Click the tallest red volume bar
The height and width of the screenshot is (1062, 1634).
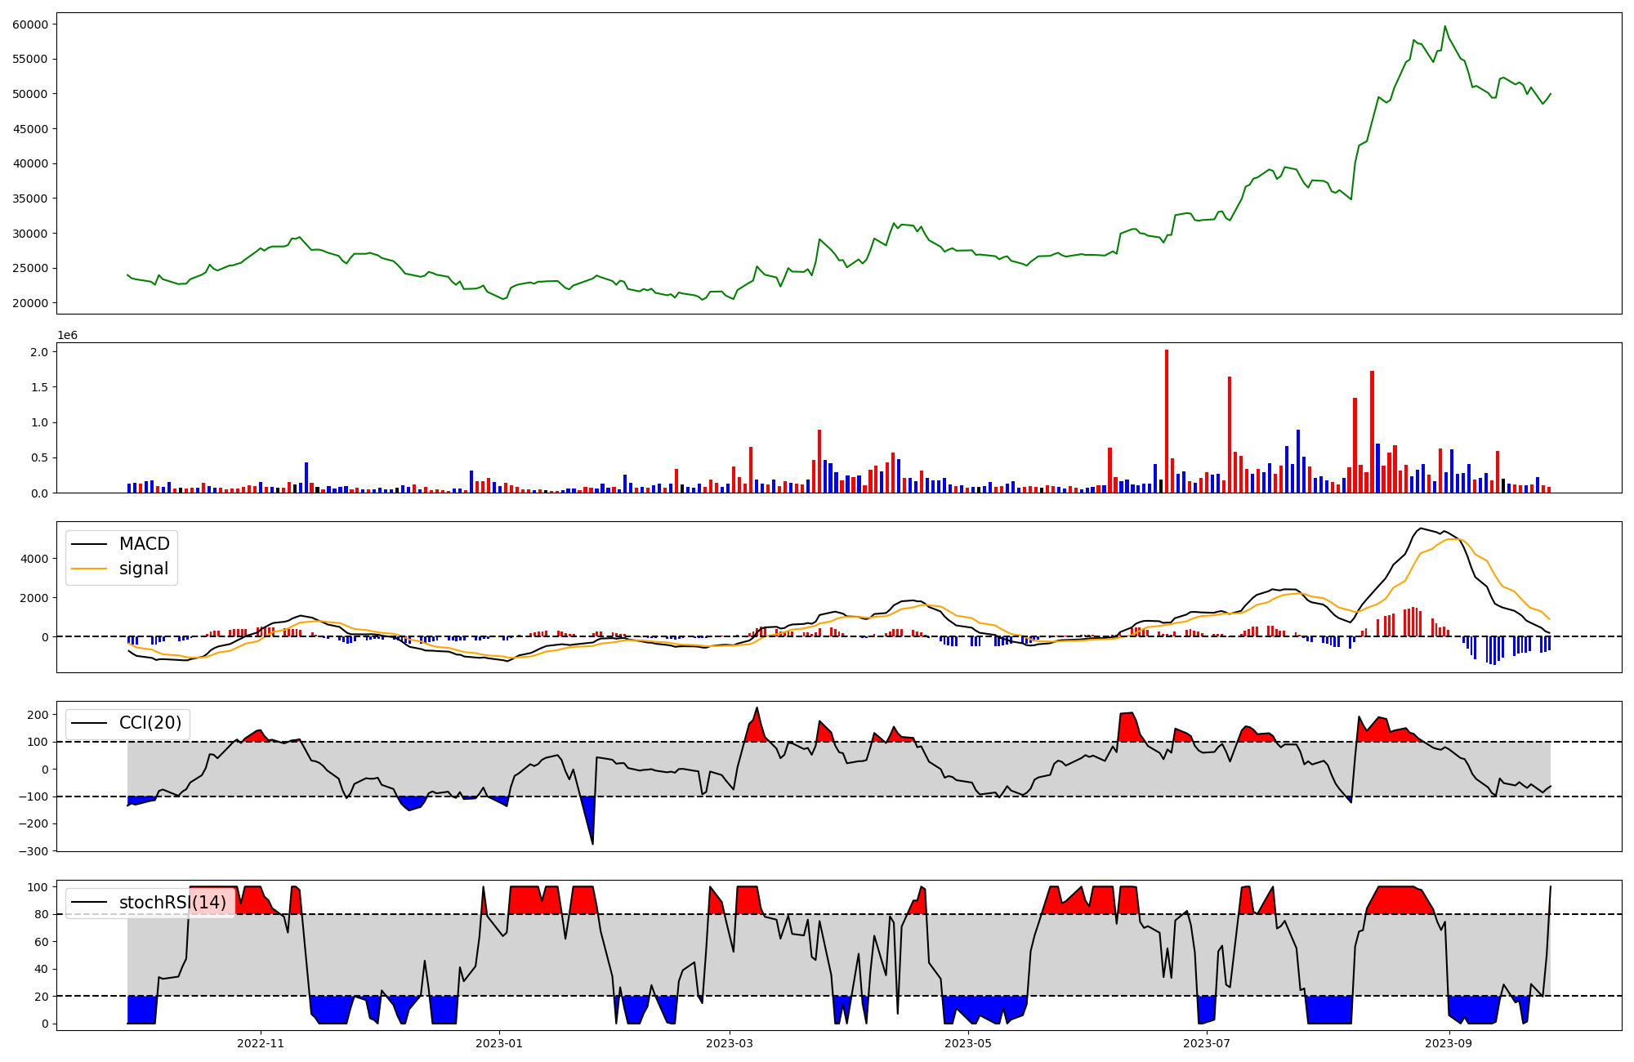click(1167, 422)
